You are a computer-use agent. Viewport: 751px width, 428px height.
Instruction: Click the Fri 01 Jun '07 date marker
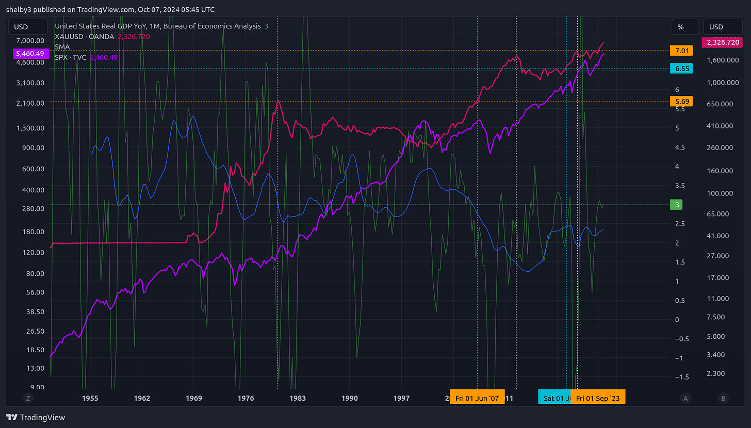coord(477,398)
